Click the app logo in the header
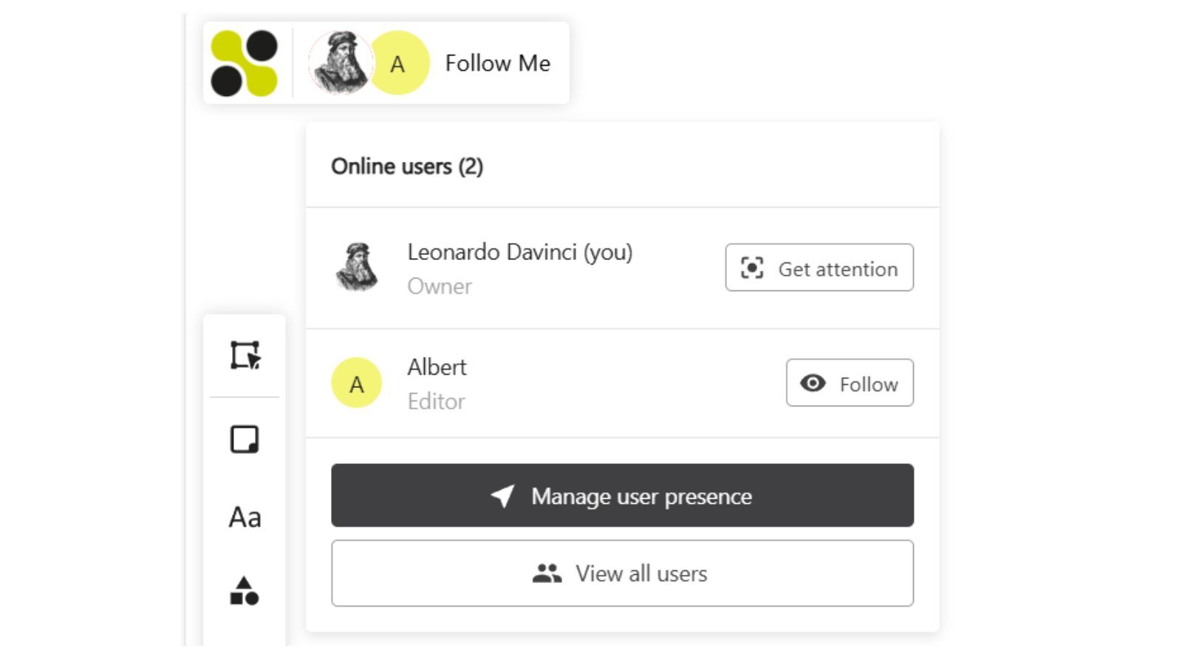The width and height of the screenshot is (1182, 665). [245, 63]
